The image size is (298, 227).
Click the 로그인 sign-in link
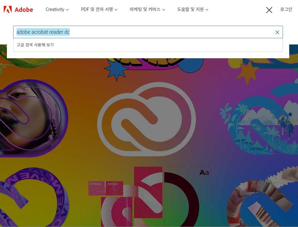[286, 9]
